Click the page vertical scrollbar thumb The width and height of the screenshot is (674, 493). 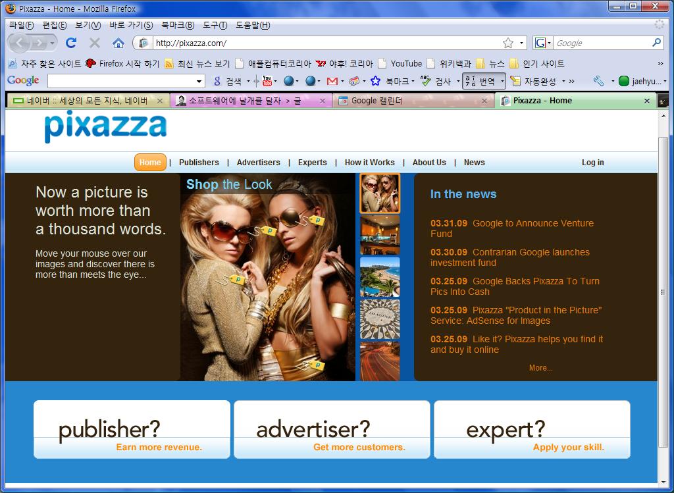click(x=662, y=292)
